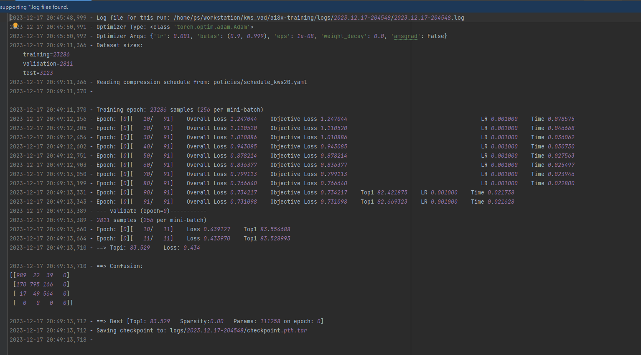The width and height of the screenshot is (641, 355).
Task: Click Top1 value 82.669323
Action: pos(392,202)
